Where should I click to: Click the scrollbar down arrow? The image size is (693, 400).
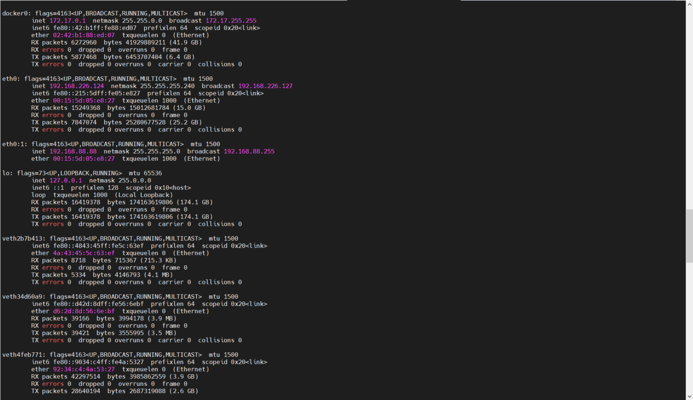click(x=689, y=396)
